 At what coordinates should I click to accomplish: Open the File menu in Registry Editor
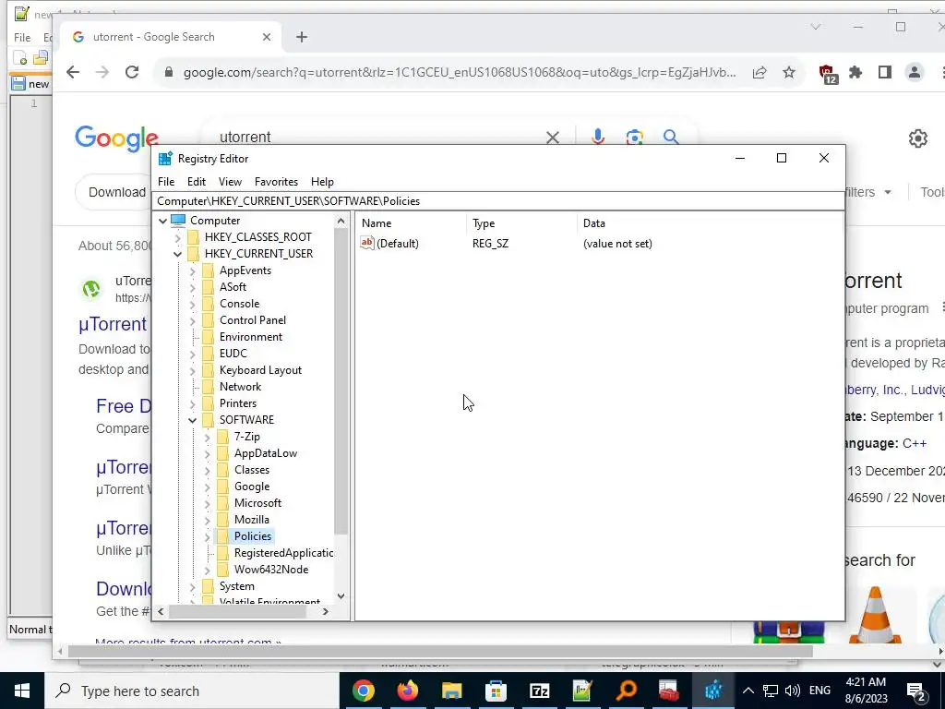tap(166, 182)
